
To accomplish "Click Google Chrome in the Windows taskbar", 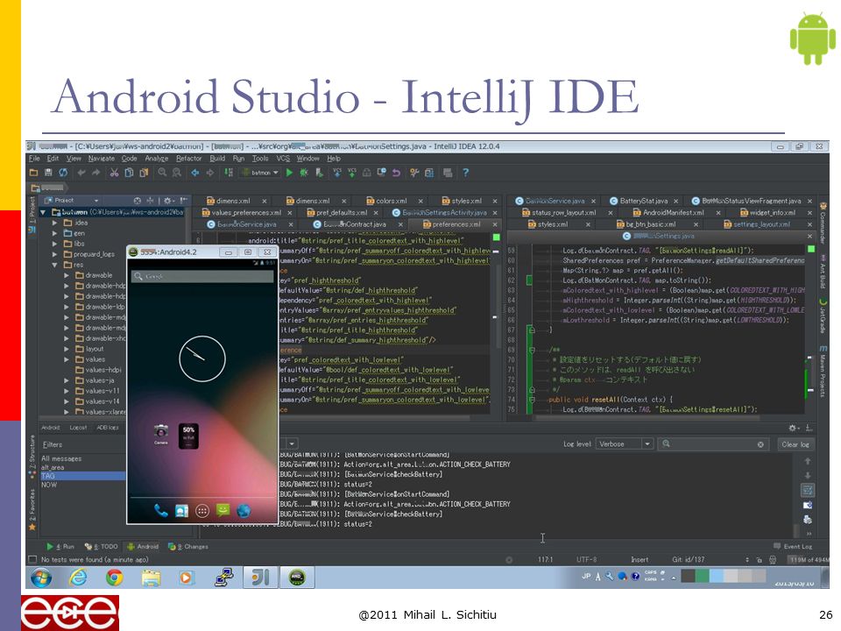I will tap(114, 578).
